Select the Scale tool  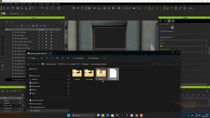pos(58,8)
